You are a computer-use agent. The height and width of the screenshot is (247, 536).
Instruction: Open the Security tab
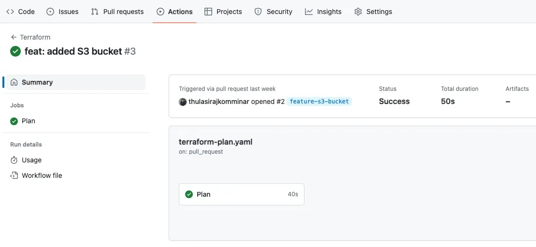coord(274,12)
